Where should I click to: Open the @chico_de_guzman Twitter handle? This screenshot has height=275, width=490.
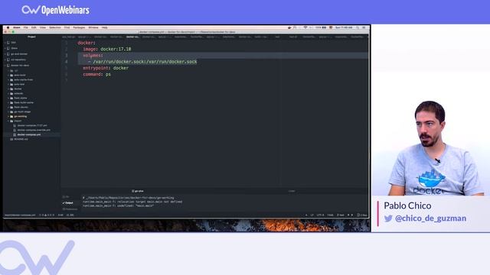tap(430, 218)
